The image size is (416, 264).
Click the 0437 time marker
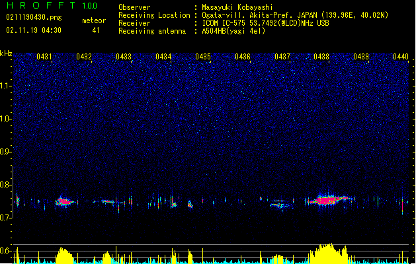282,57
